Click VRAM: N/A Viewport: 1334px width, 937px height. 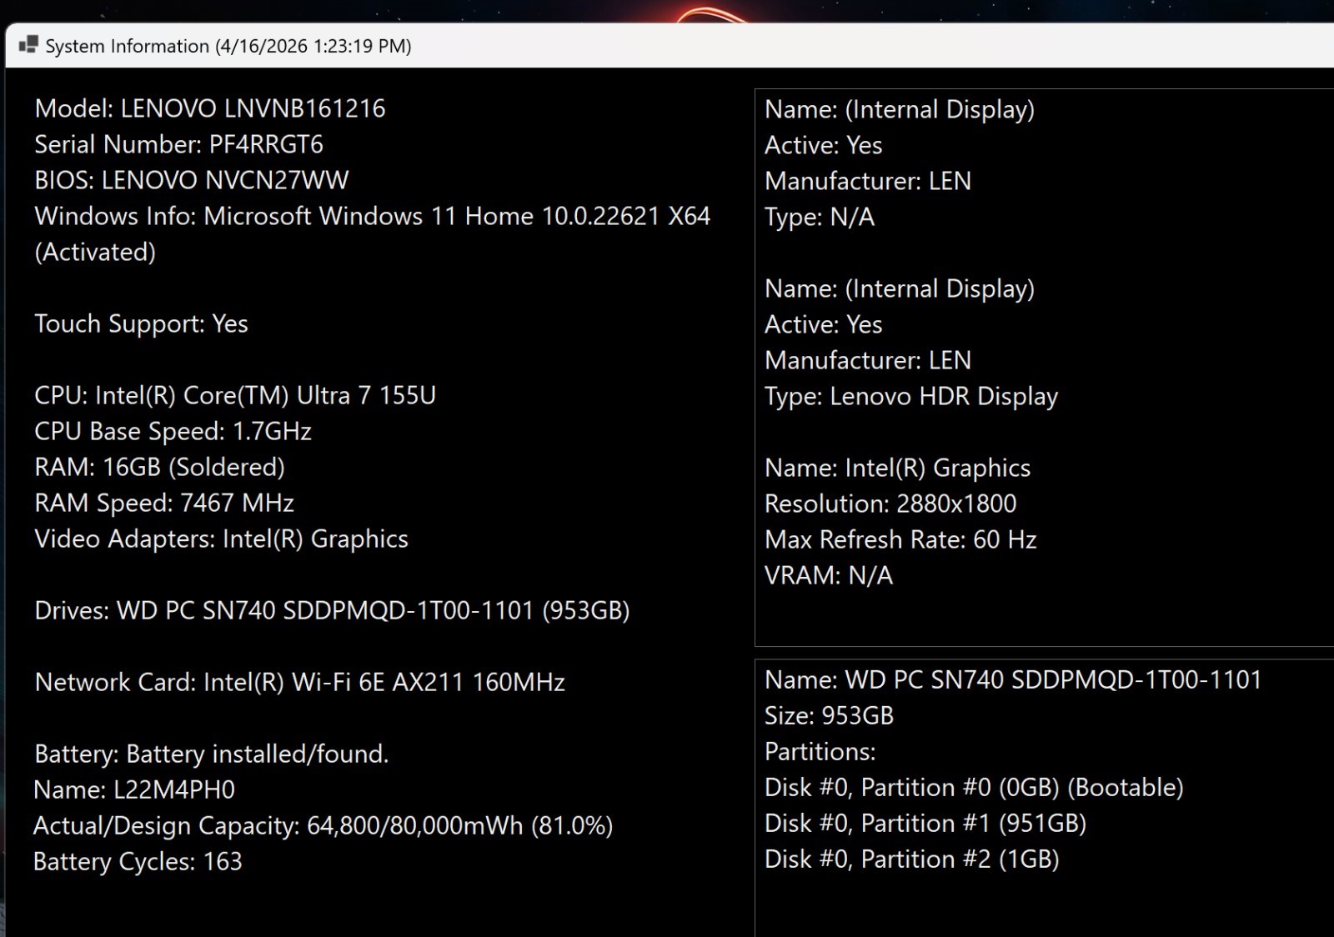(x=829, y=575)
